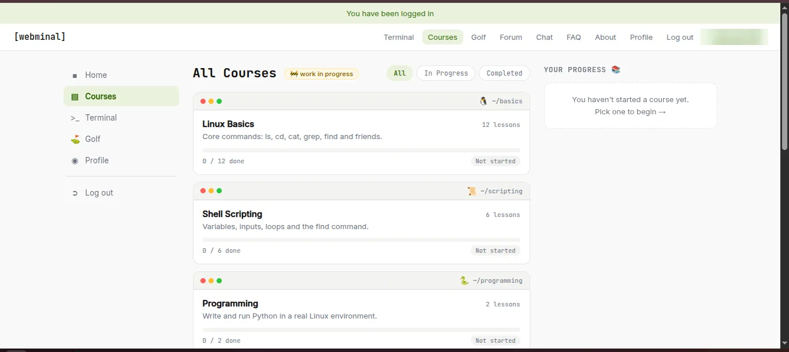Click the Linux Basics progress bar

click(361, 150)
